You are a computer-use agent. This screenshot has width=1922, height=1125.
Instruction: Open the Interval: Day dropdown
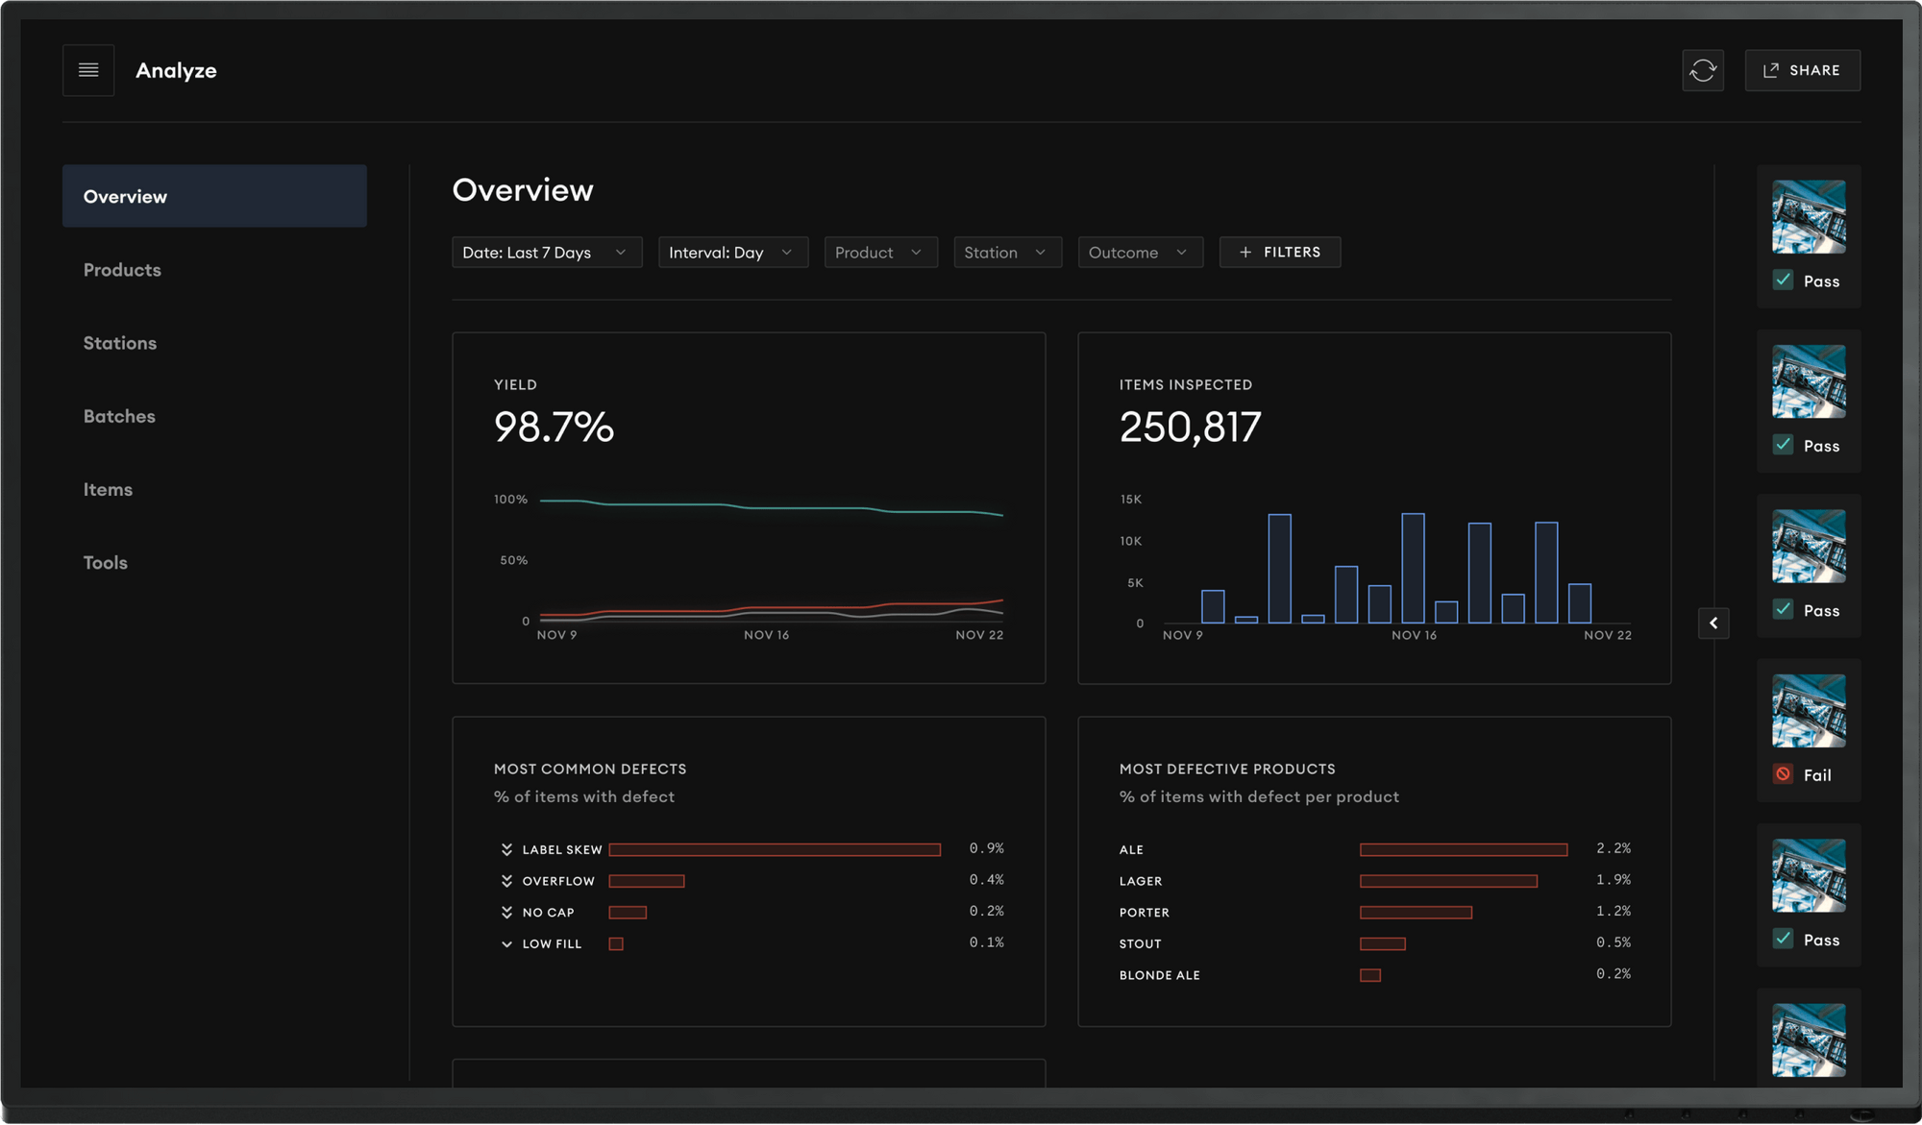coord(732,253)
